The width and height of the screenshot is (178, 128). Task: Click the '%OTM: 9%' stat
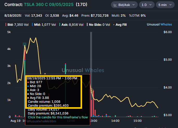pyautogui.click(x=137, y=16)
